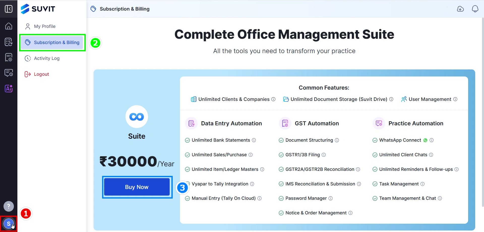The height and width of the screenshot is (232, 484).
Task: Click the GST Automation heading icon
Action: [x=285, y=123]
